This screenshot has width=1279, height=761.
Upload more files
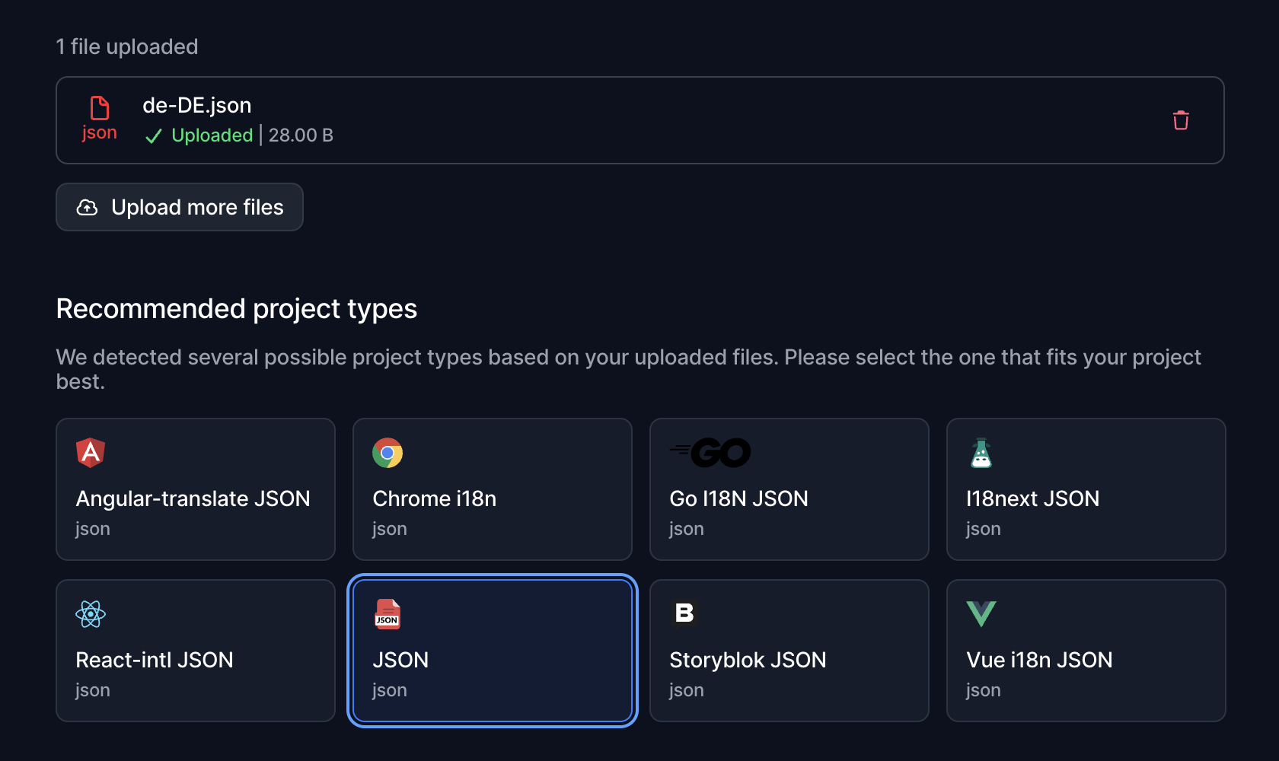180,207
